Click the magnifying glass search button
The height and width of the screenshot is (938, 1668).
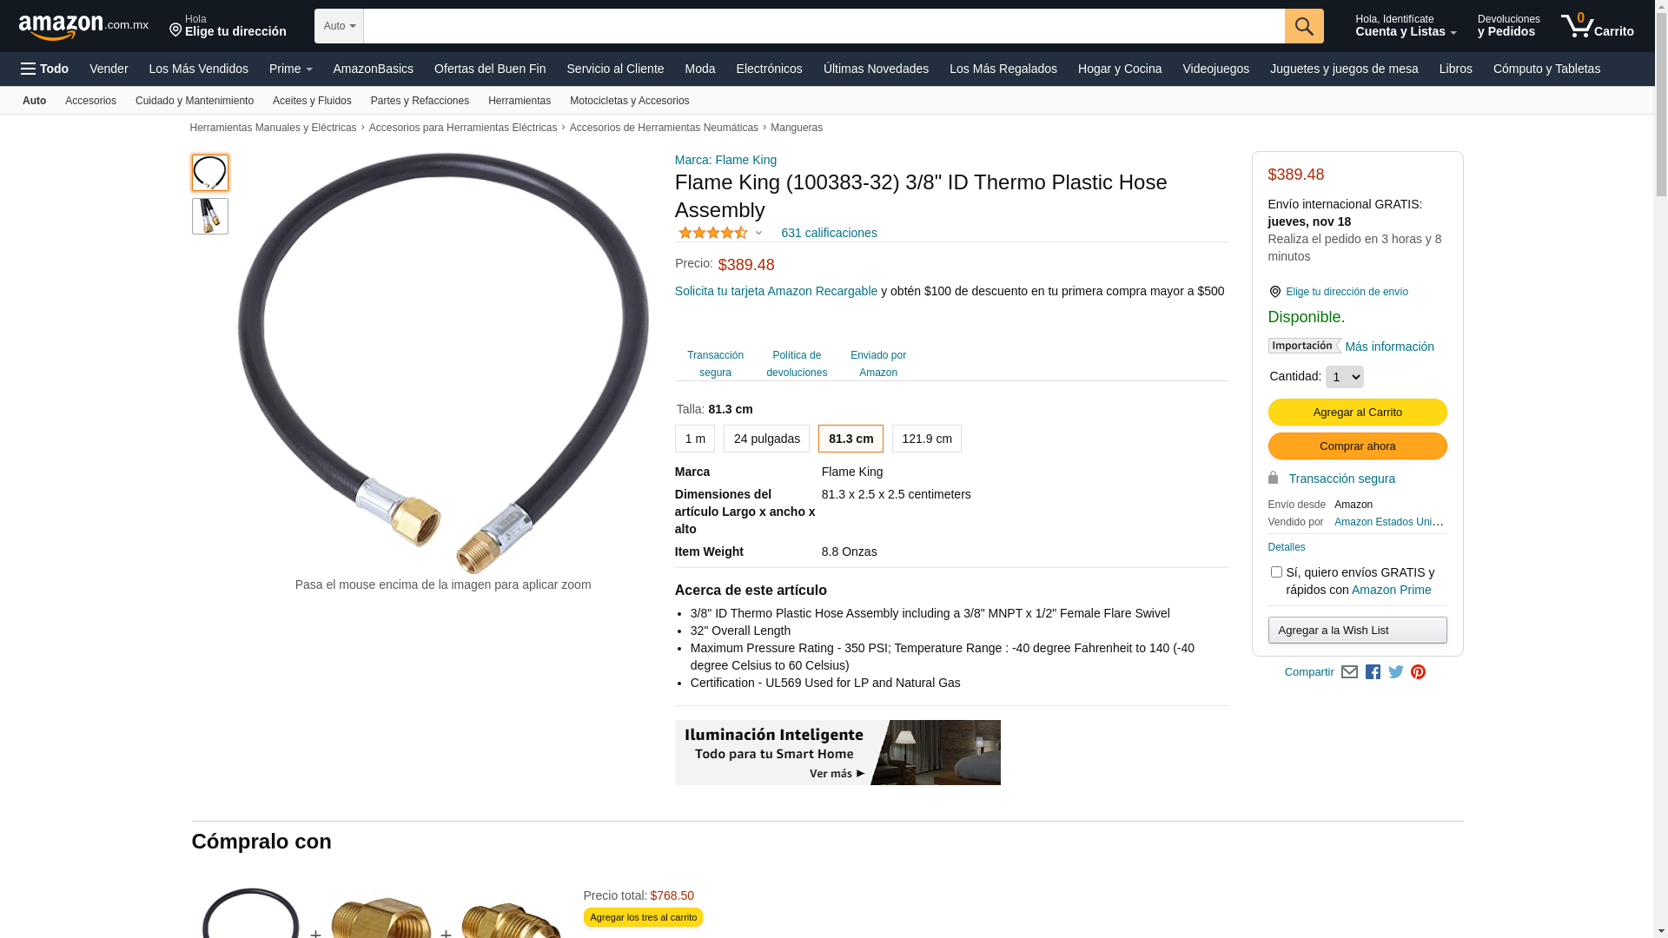[x=1304, y=26]
